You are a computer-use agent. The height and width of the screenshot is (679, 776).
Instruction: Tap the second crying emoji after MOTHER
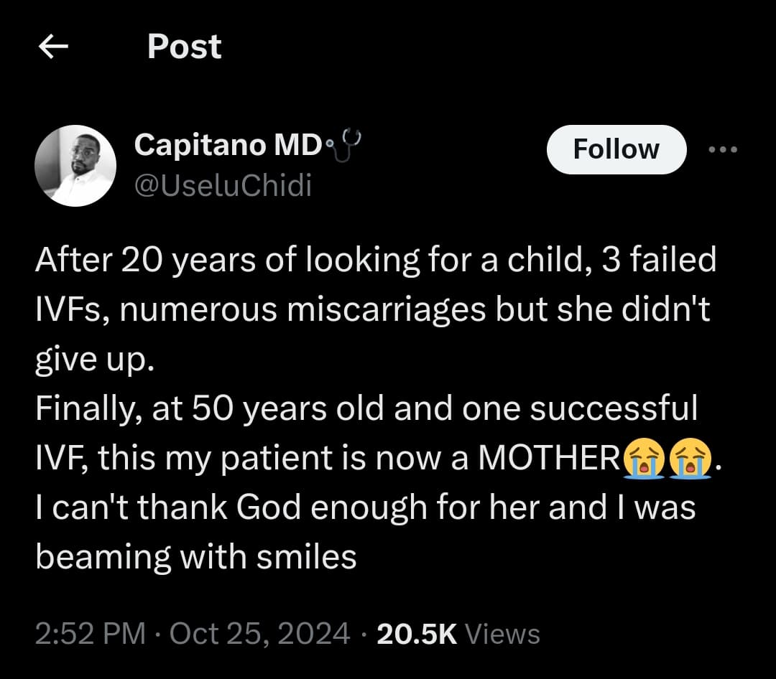[x=690, y=459]
